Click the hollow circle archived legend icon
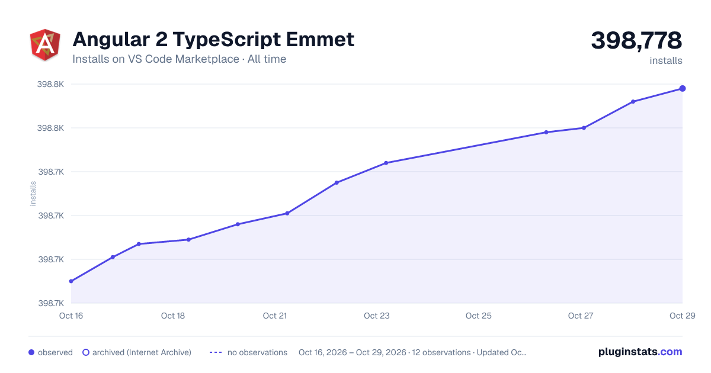 click(85, 352)
